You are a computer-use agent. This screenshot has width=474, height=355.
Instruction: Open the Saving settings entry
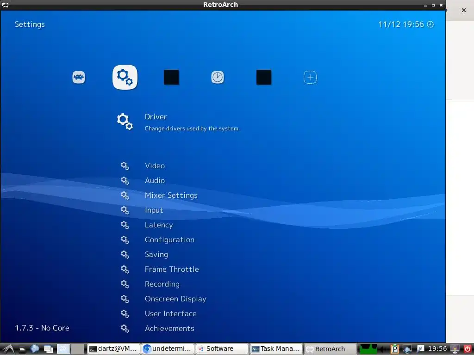click(x=156, y=255)
